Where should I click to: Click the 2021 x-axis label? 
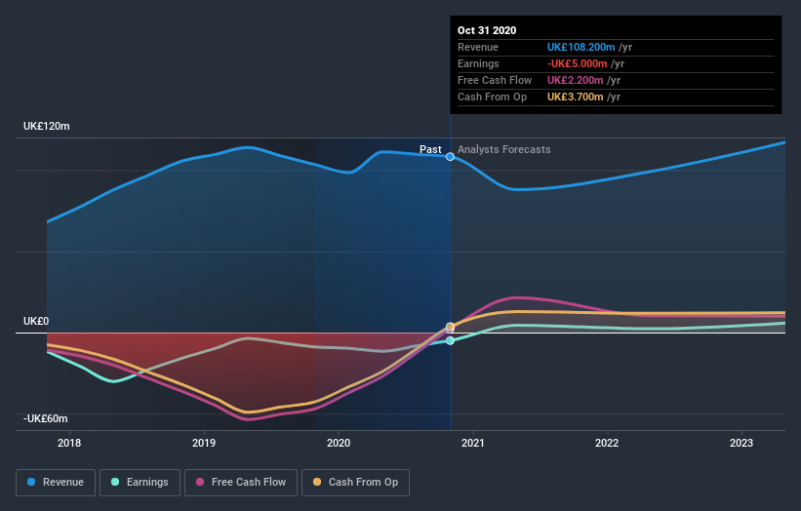[473, 443]
